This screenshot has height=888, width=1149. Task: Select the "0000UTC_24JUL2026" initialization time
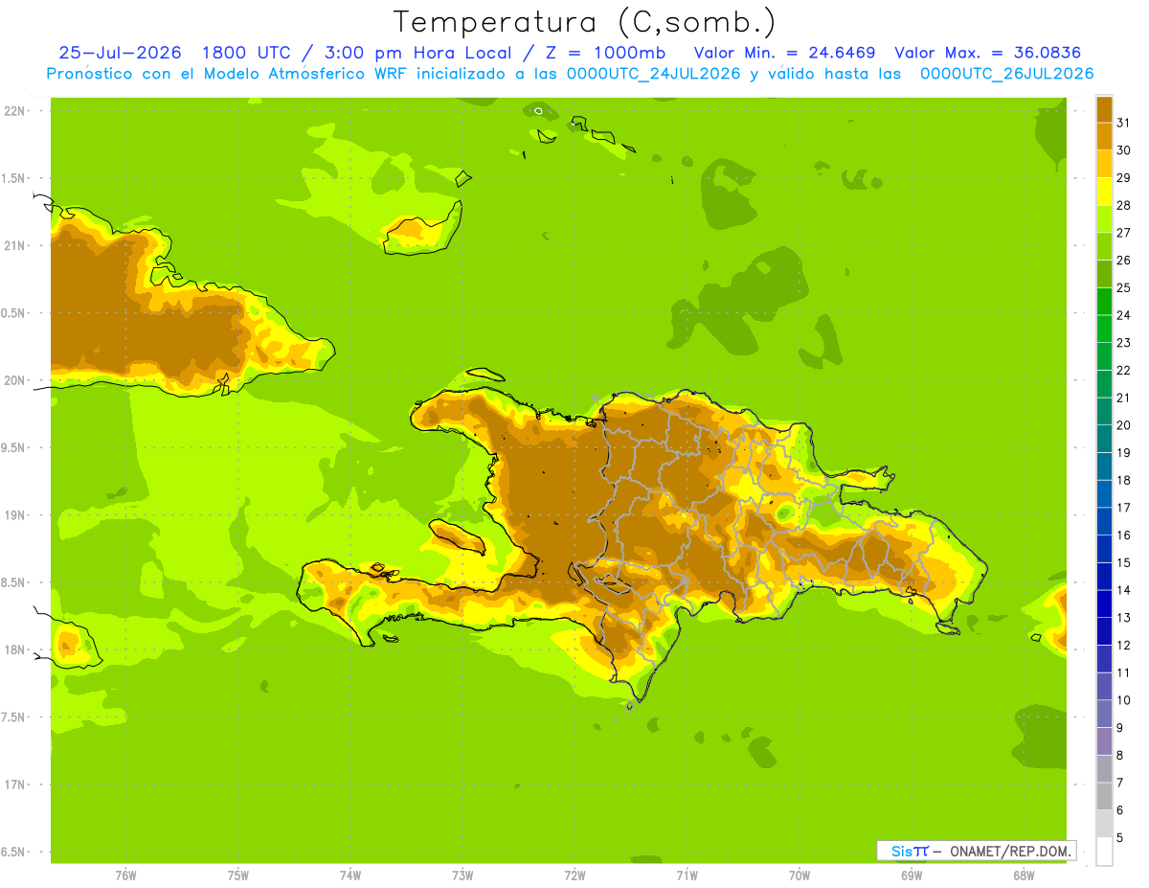click(654, 74)
